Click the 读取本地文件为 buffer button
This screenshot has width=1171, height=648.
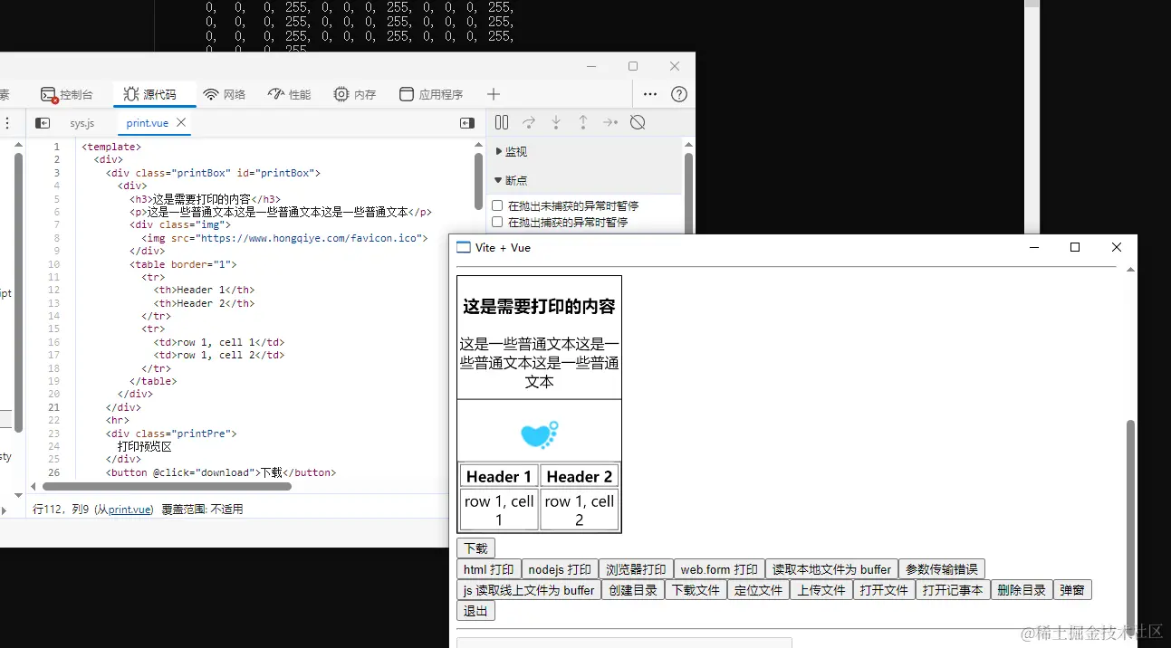pos(831,569)
